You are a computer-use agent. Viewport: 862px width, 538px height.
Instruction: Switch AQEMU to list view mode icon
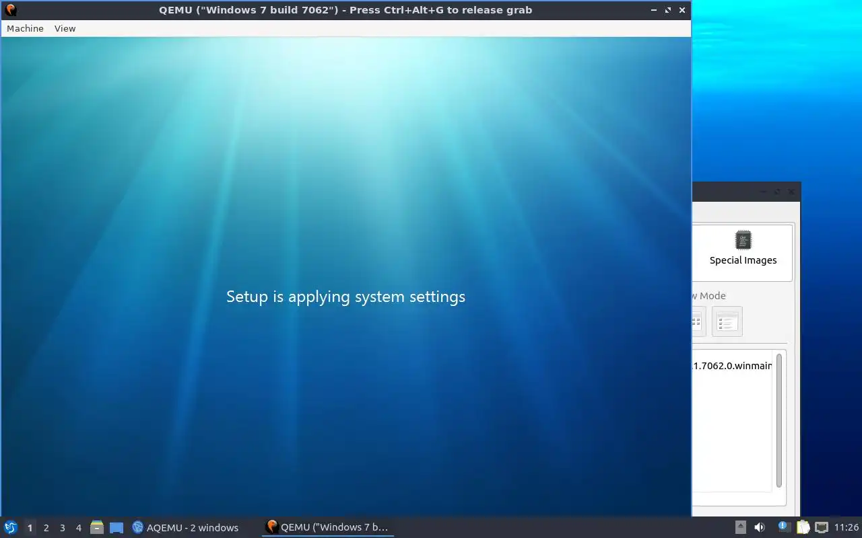pos(727,321)
